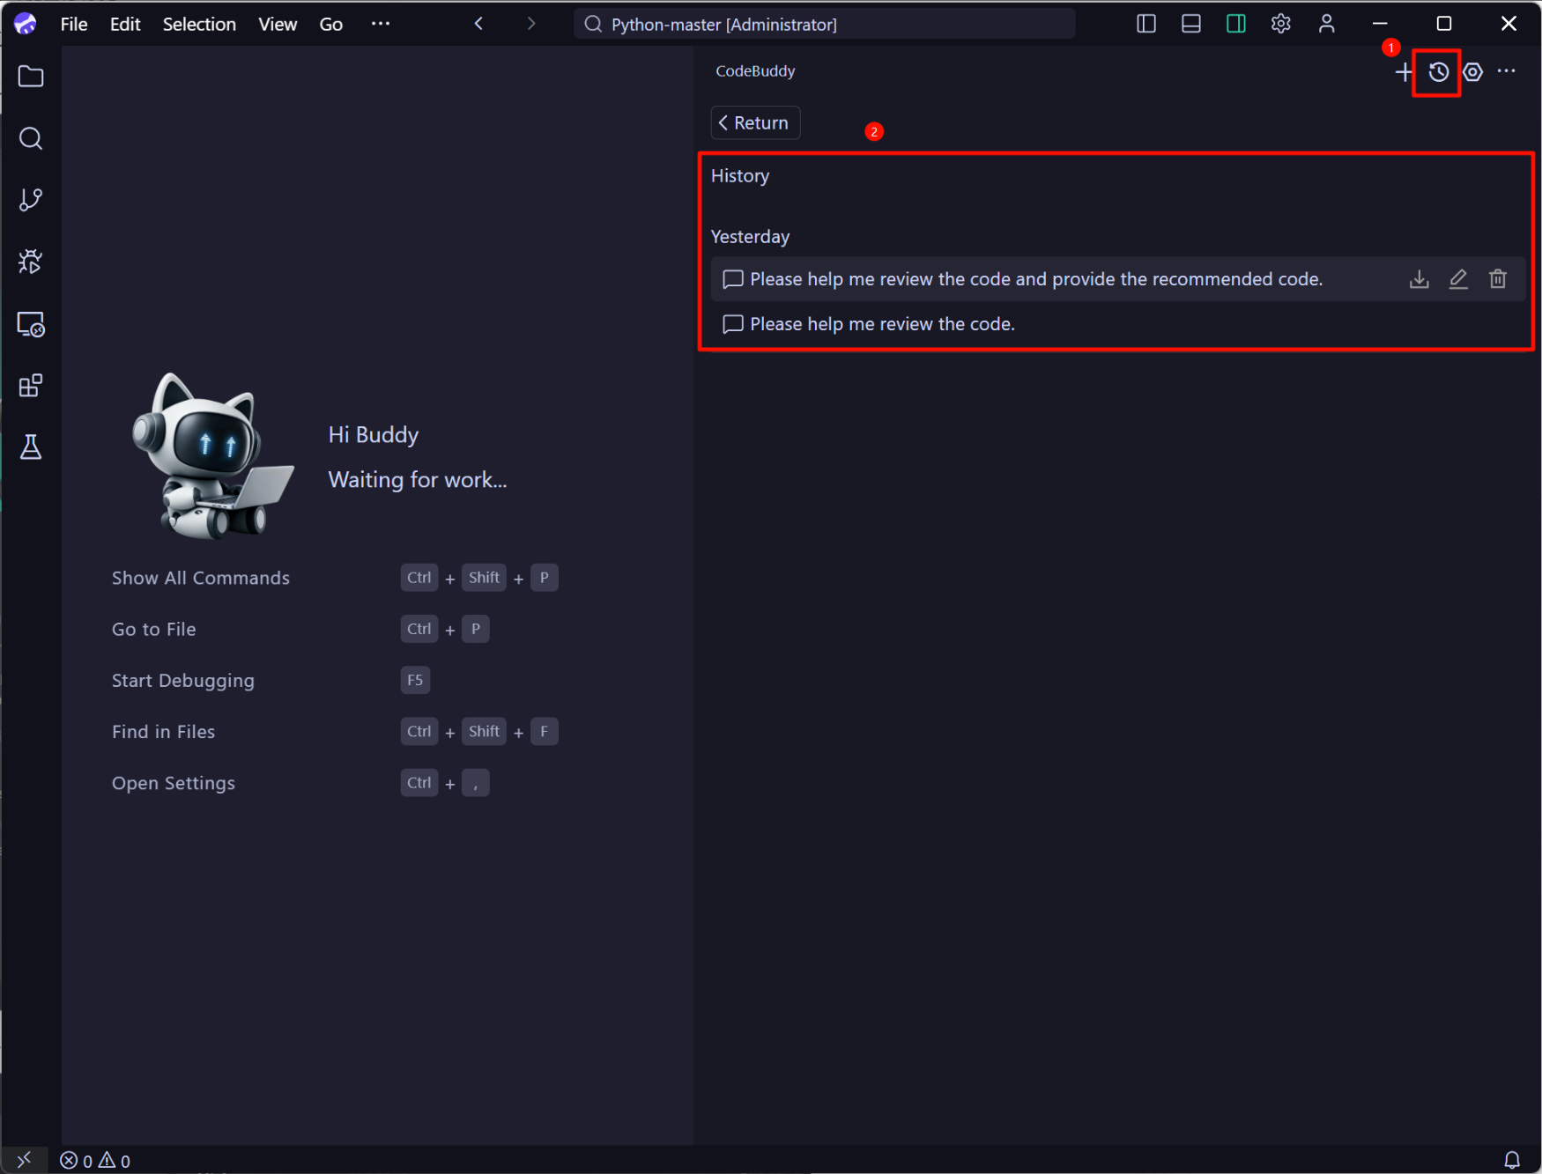1542x1174 pixels.
Task: Open the Python-master search command box
Action: coord(824,24)
